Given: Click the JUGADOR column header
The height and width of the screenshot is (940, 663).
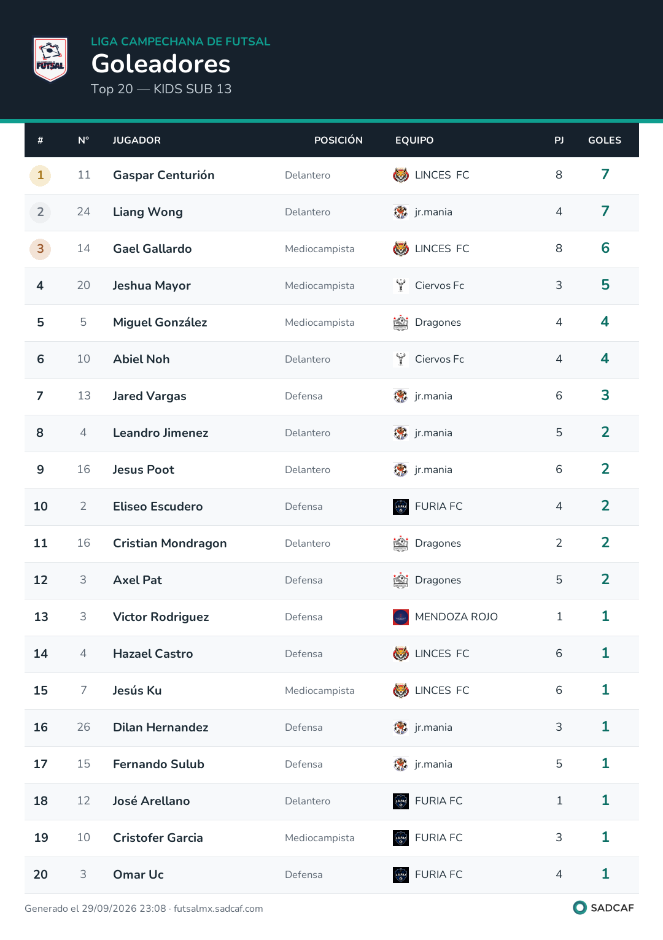Looking at the screenshot, I should pos(137,141).
